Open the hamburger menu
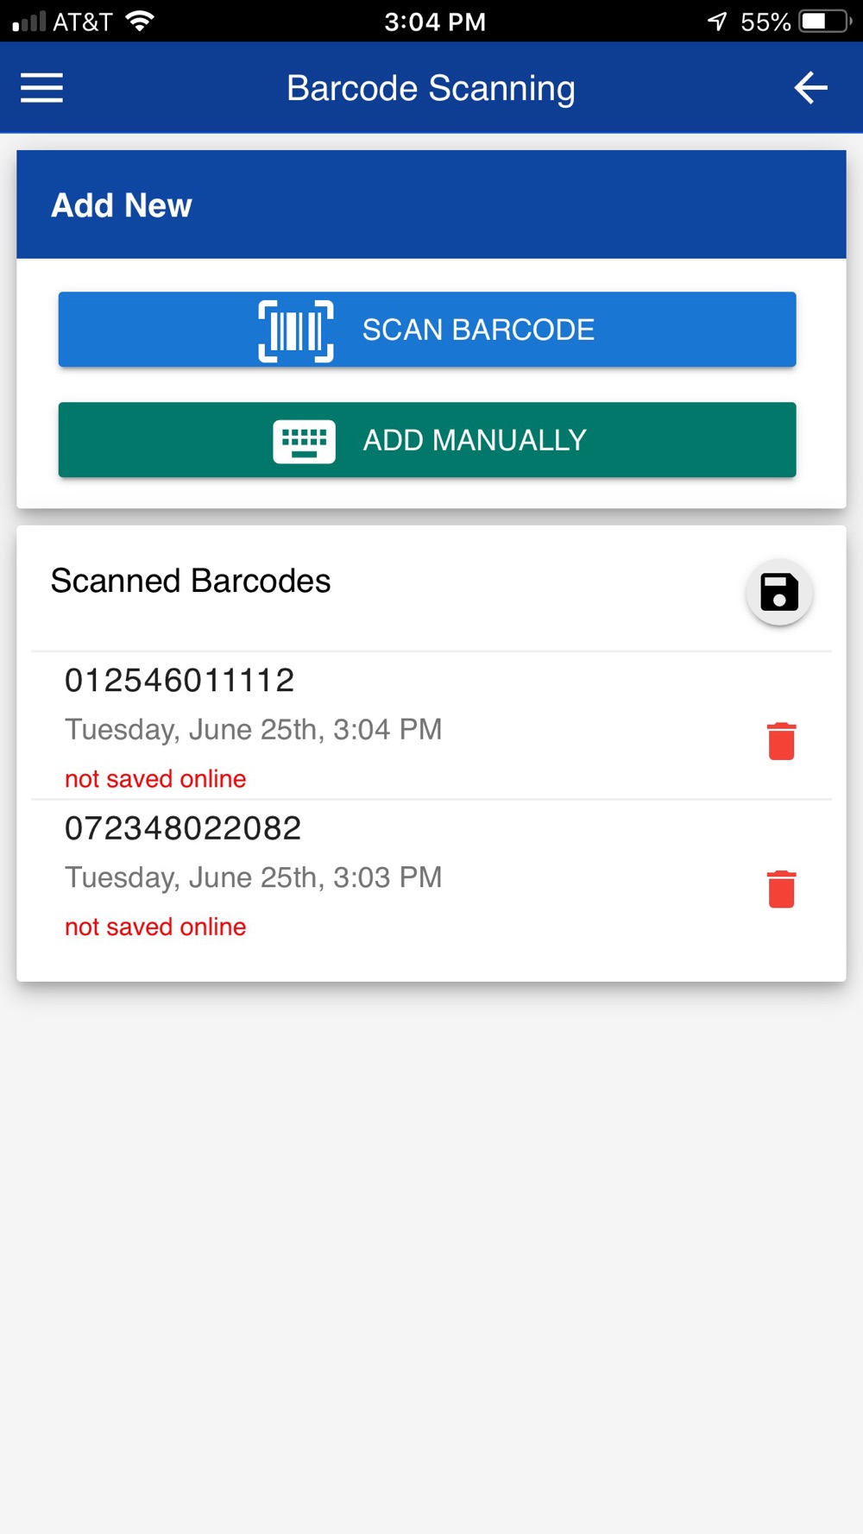The width and height of the screenshot is (863, 1534). (41, 88)
